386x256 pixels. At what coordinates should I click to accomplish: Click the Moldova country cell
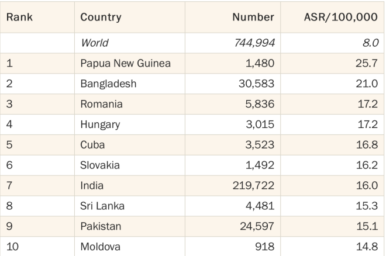(x=100, y=247)
